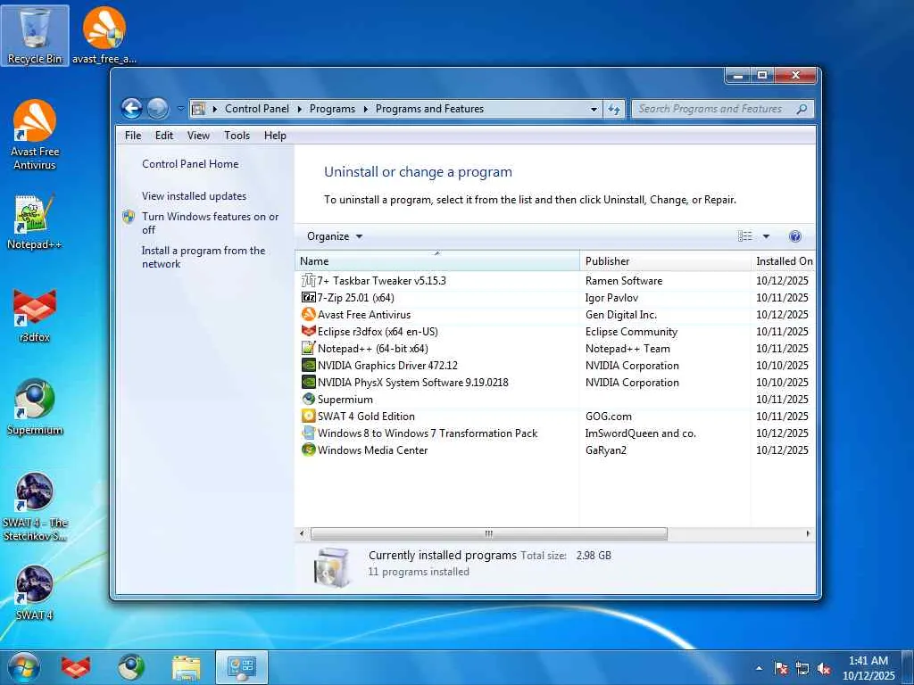The height and width of the screenshot is (685, 914).
Task: Click the Refresh button next to address bar
Action: (614, 109)
